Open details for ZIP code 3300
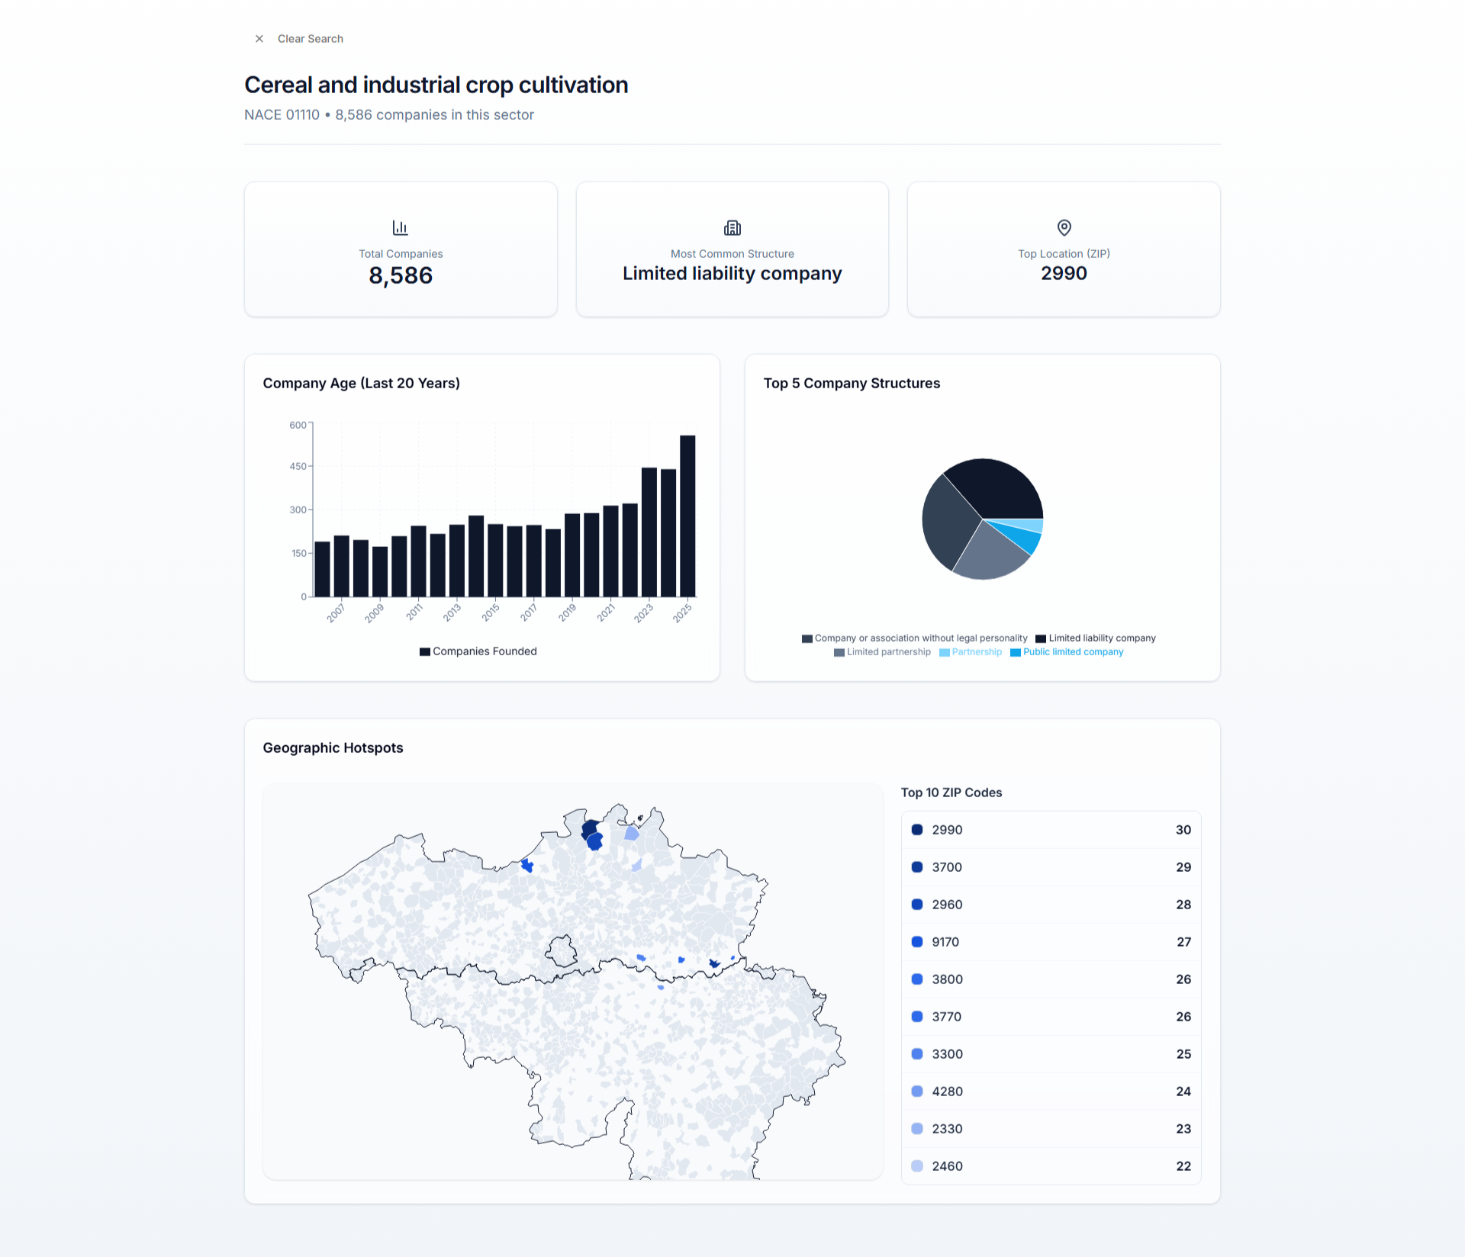This screenshot has height=1257, width=1465. pyautogui.click(x=1051, y=1053)
